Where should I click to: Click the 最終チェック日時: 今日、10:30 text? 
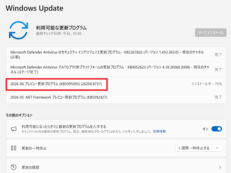[x=59, y=33]
